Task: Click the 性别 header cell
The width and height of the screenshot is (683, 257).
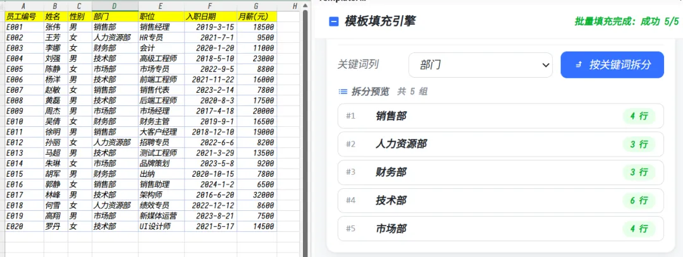Action: click(80, 16)
